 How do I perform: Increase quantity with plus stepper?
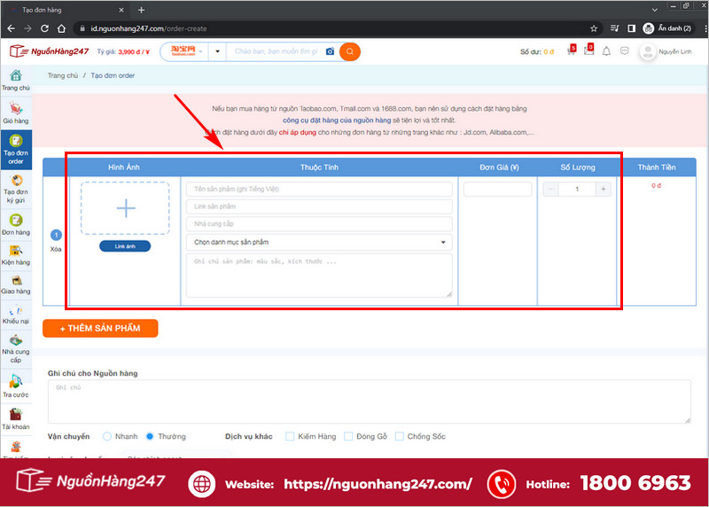coord(604,189)
